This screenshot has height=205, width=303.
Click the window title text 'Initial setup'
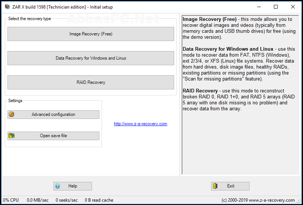coord(101,7)
